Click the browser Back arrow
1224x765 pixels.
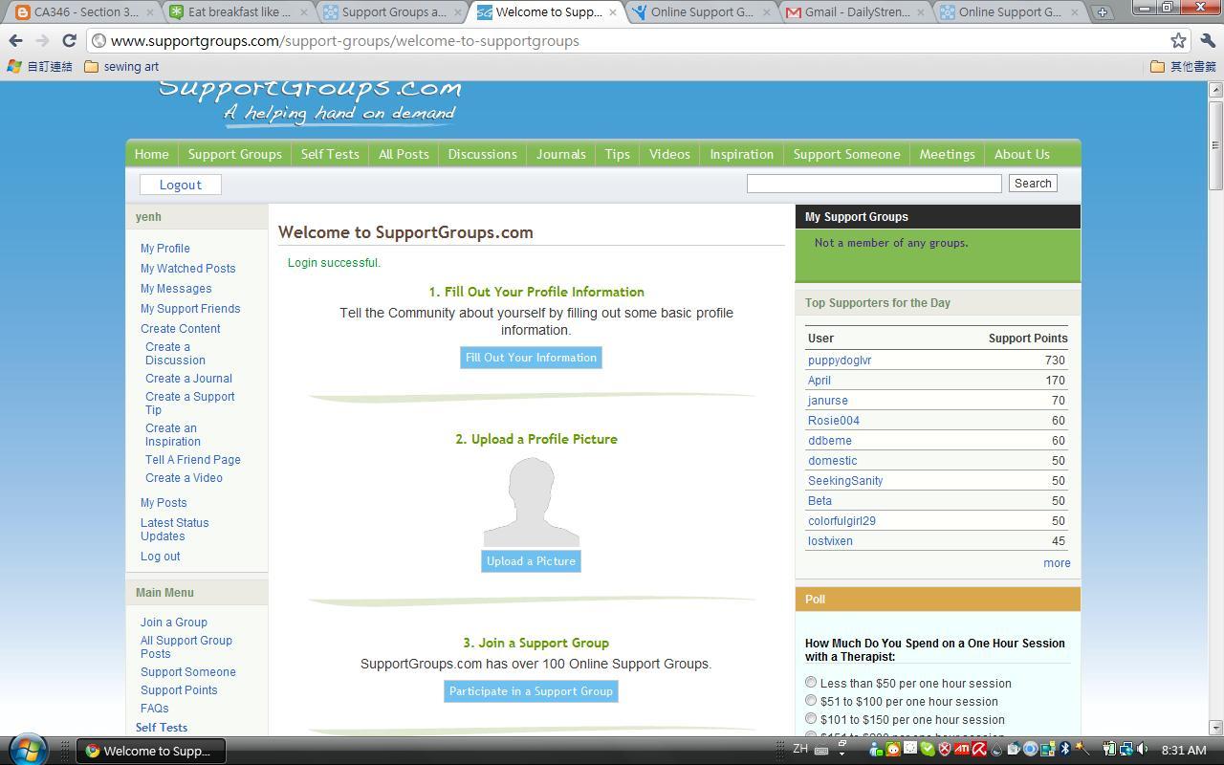[15, 40]
